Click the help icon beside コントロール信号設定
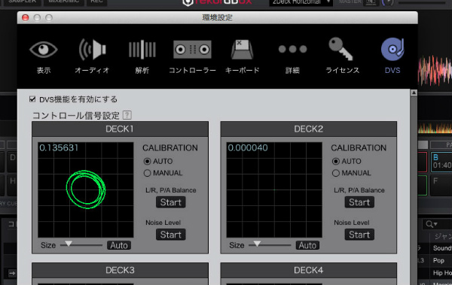 tap(127, 115)
